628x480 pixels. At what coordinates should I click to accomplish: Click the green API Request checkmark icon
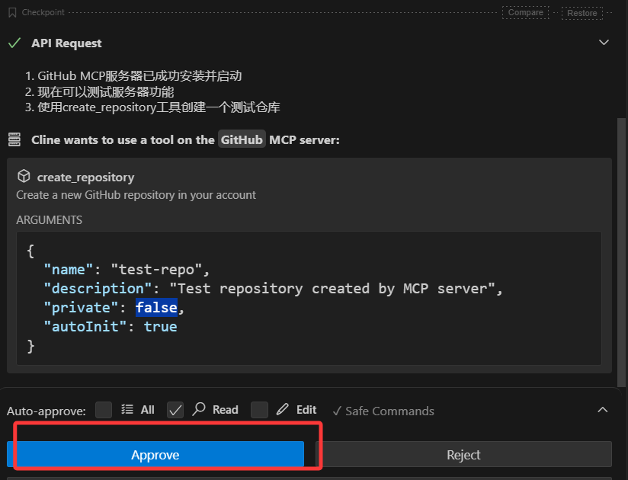tap(14, 43)
